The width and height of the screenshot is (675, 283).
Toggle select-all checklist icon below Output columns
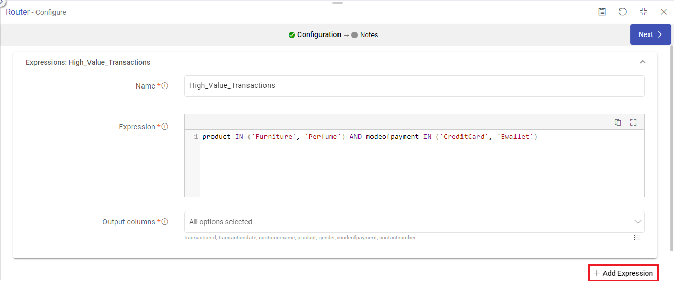(x=637, y=237)
